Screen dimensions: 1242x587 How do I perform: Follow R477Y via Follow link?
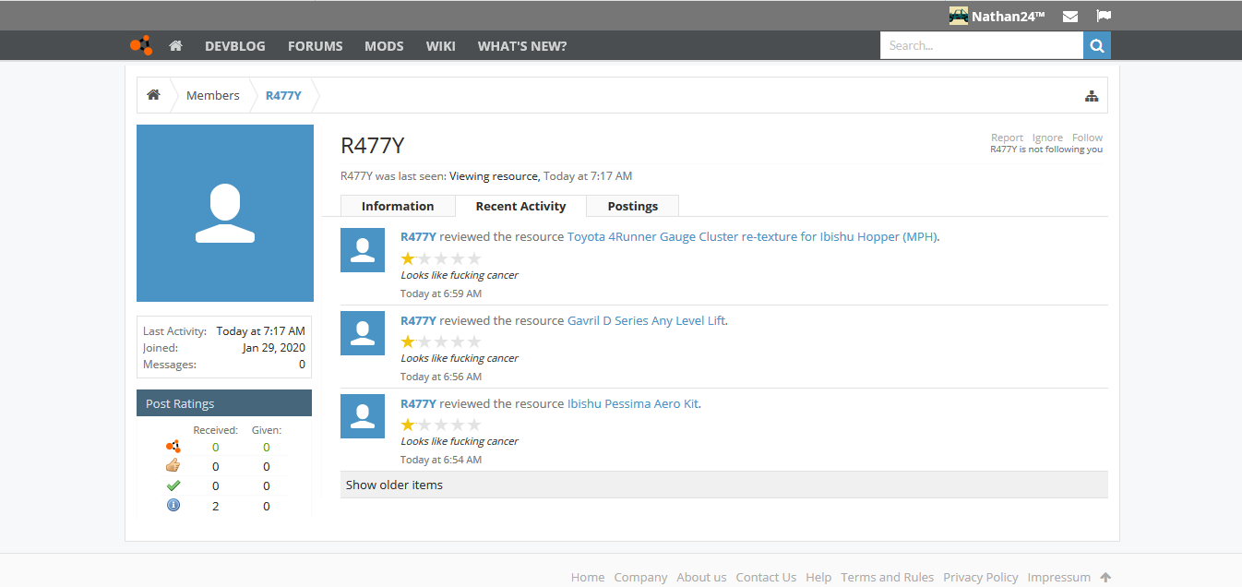point(1087,138)
